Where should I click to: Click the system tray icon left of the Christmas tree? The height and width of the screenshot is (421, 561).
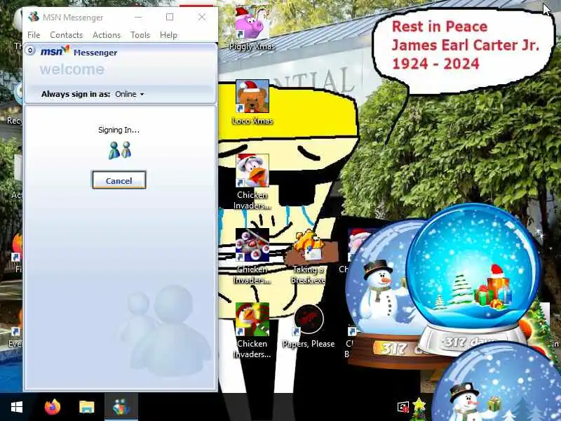(x=403, y=407)
